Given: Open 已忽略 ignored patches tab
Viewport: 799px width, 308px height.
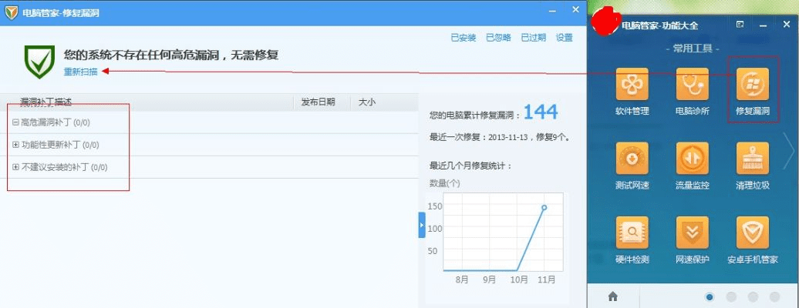Looking at the screenshot, I should click(x=498, y=38).
